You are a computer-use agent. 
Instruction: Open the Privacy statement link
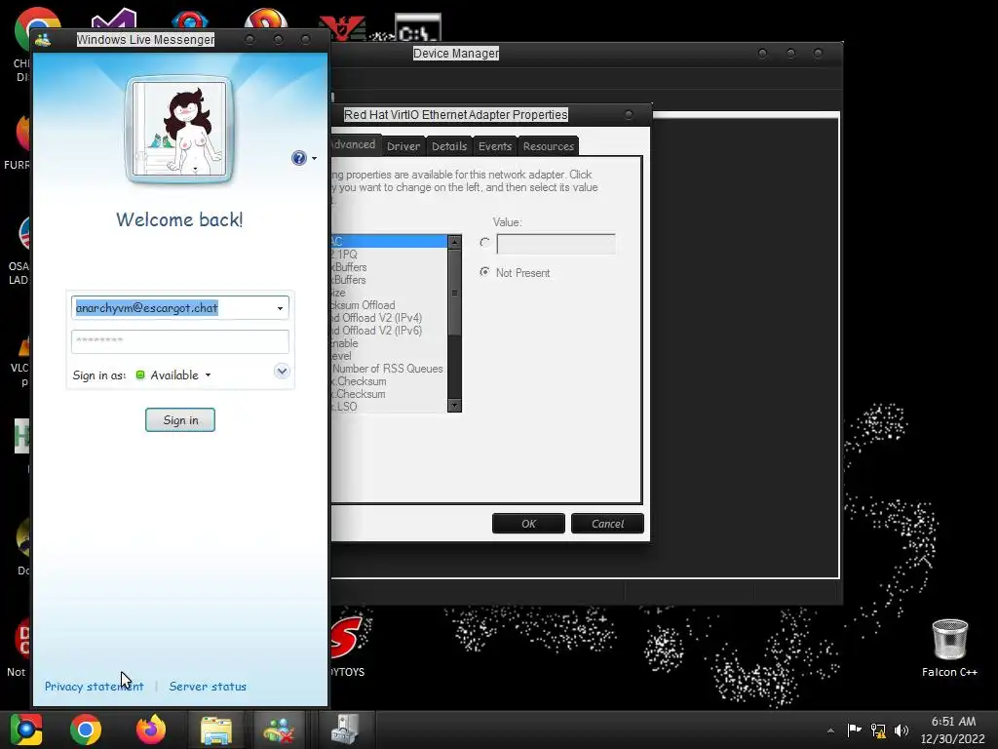click(x=94, y=686)
